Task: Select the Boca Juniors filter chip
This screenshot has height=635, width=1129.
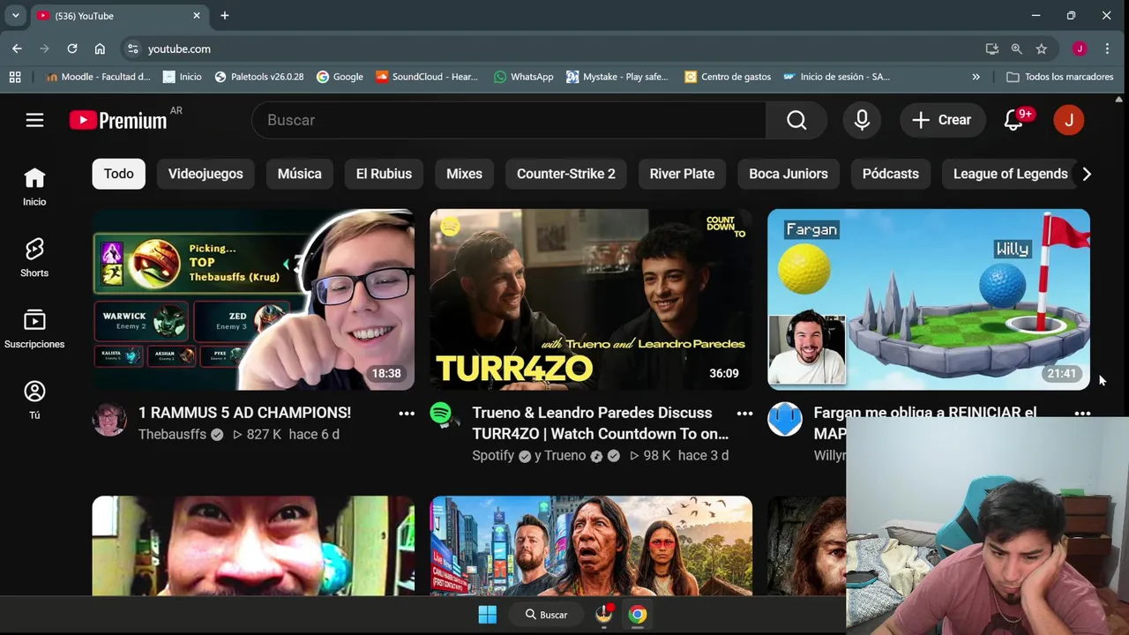Action: click(789, 174)
